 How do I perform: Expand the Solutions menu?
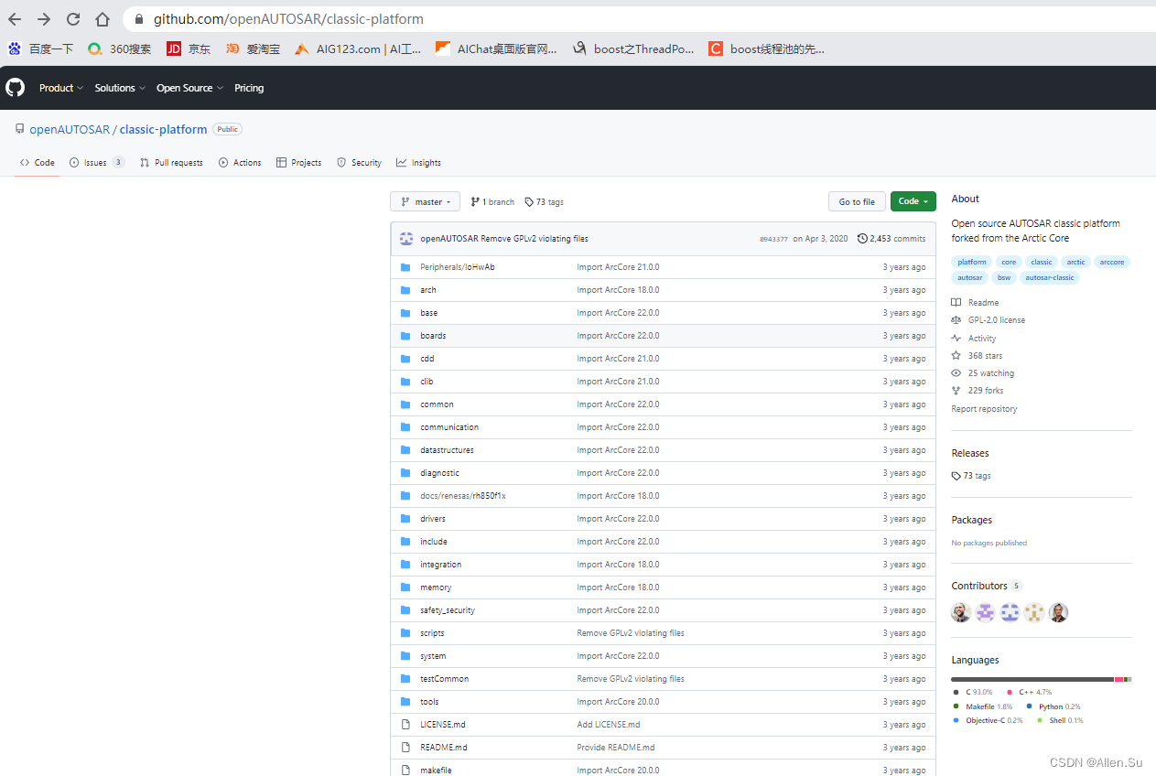point(120,88)
